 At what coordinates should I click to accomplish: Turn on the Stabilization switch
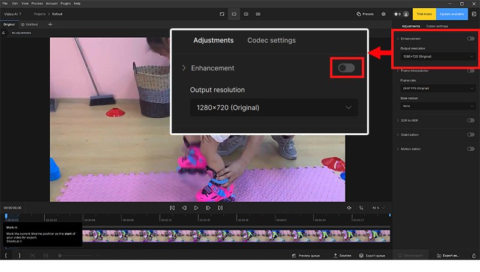click(470, 134)
